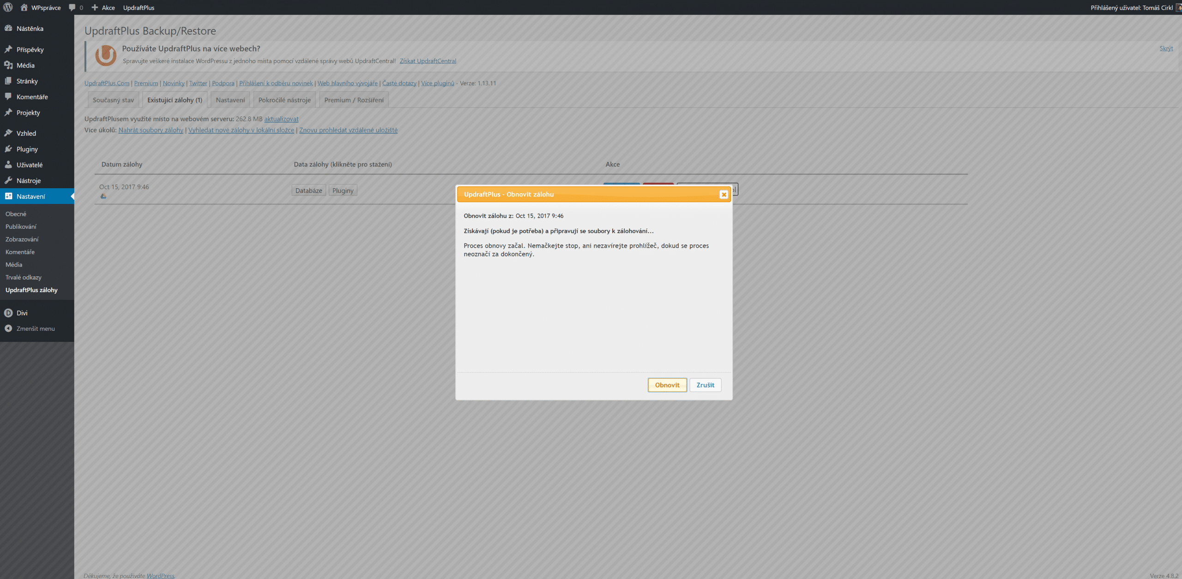Download the Pluginy backup
Screen dimensions: 1182x579
tap(343, 191)
